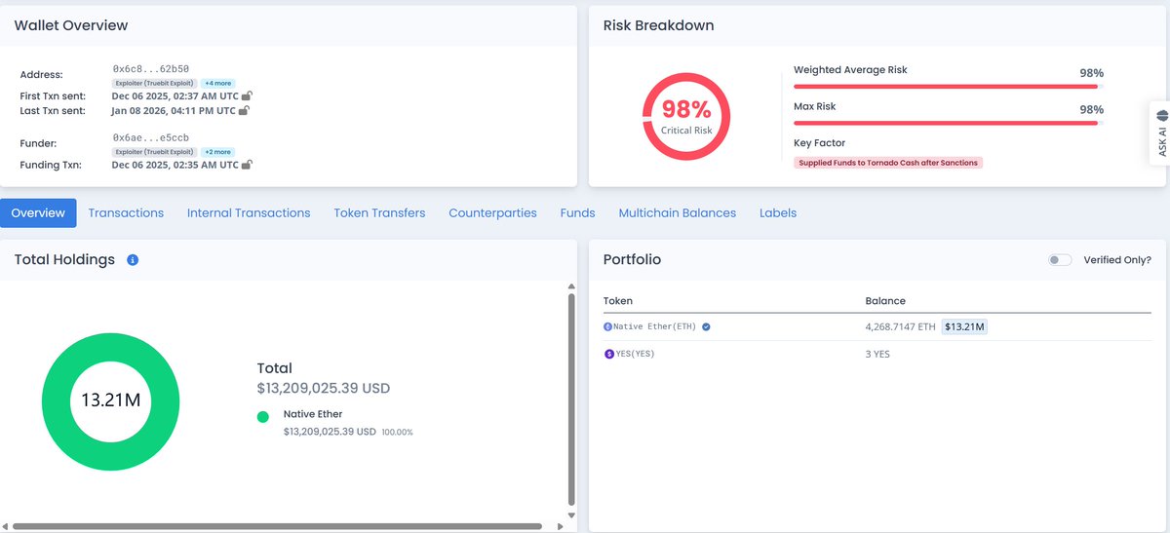Click the $13.21M balance badge
1170x533 pixels.
point(964,326)
